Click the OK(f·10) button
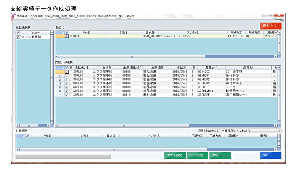This screenshot has height=169, width=296. pos(271,155)
